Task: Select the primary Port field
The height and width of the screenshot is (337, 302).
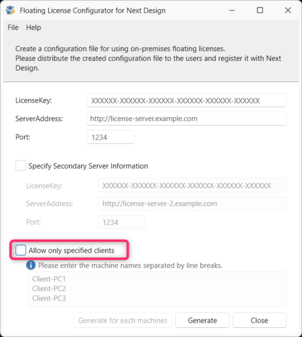Action: 111,137
